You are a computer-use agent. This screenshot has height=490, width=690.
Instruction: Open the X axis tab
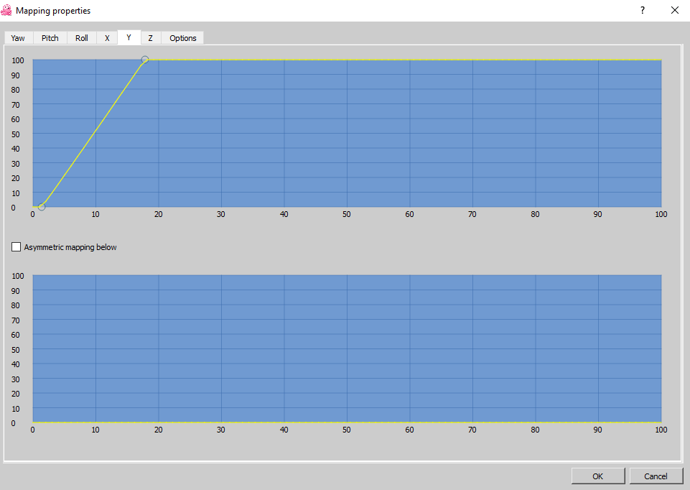pyautogui.click(x=107, y=38)
